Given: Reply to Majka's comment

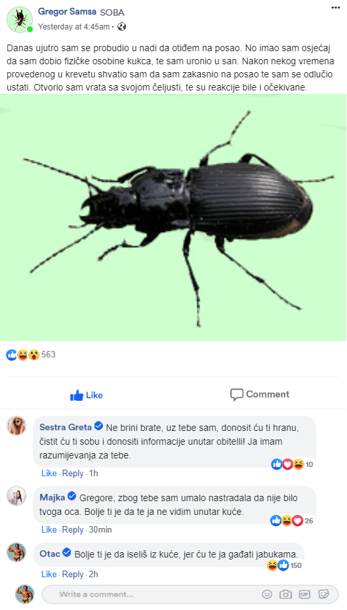Looking at the screenshot, I should pos(73,530).
